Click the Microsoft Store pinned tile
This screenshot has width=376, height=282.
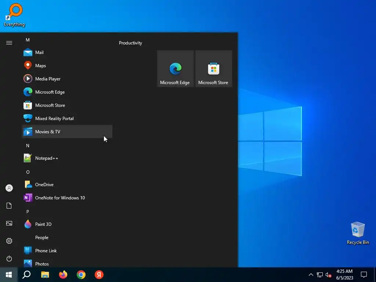tap(214, 69)
